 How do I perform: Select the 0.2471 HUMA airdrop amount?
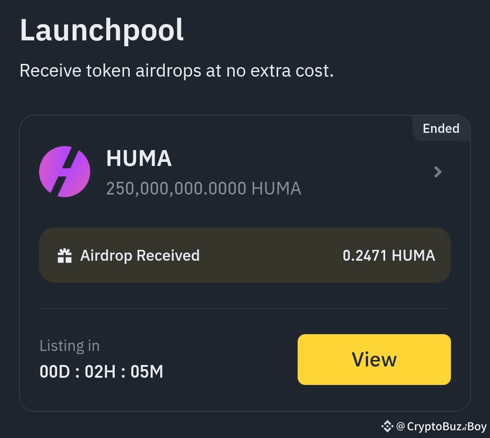389,255
